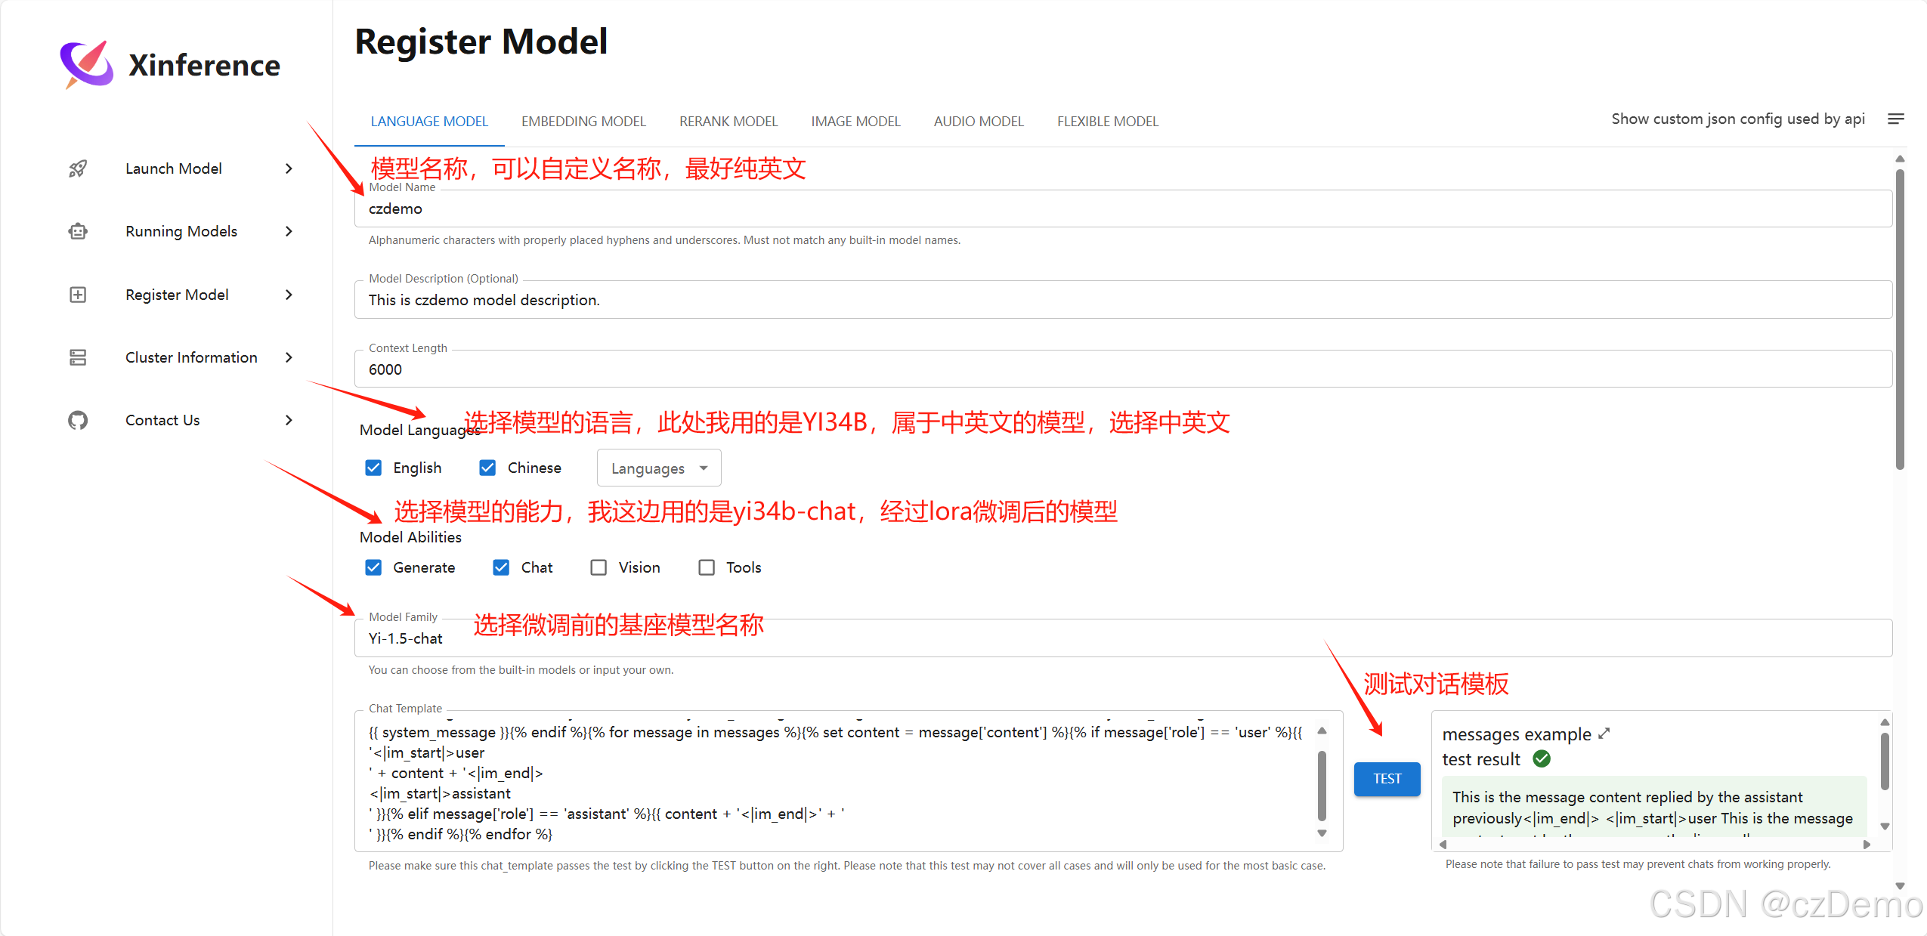Click the messages example label

point(1517,734)
